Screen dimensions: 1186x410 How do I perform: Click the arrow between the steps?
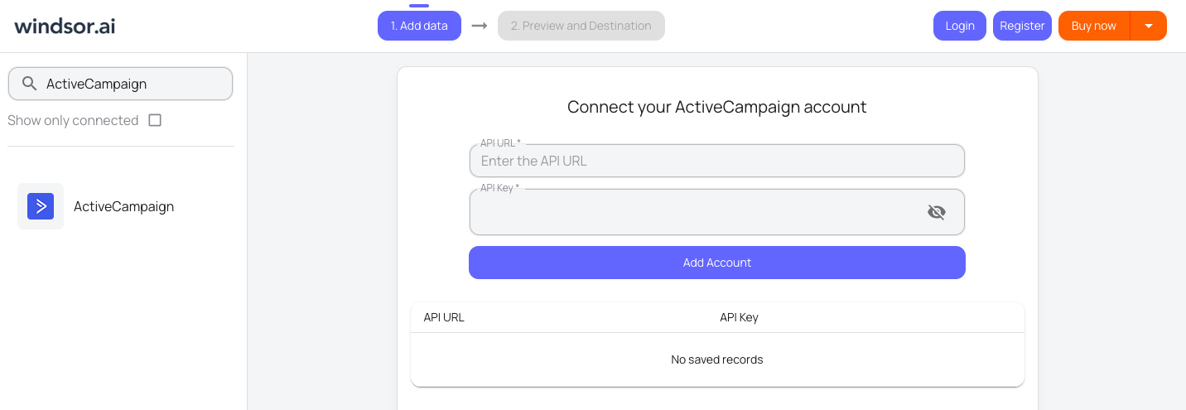[x=479, y=26]
